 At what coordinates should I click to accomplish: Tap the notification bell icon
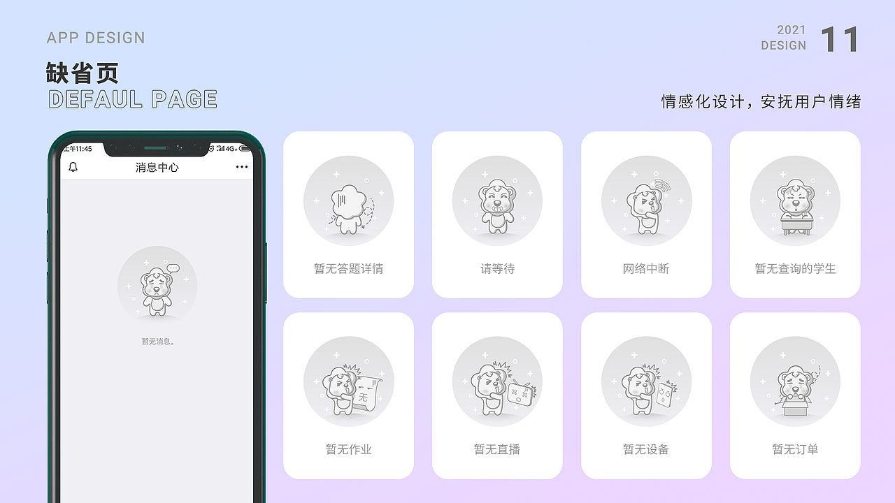tap(73, 167)
